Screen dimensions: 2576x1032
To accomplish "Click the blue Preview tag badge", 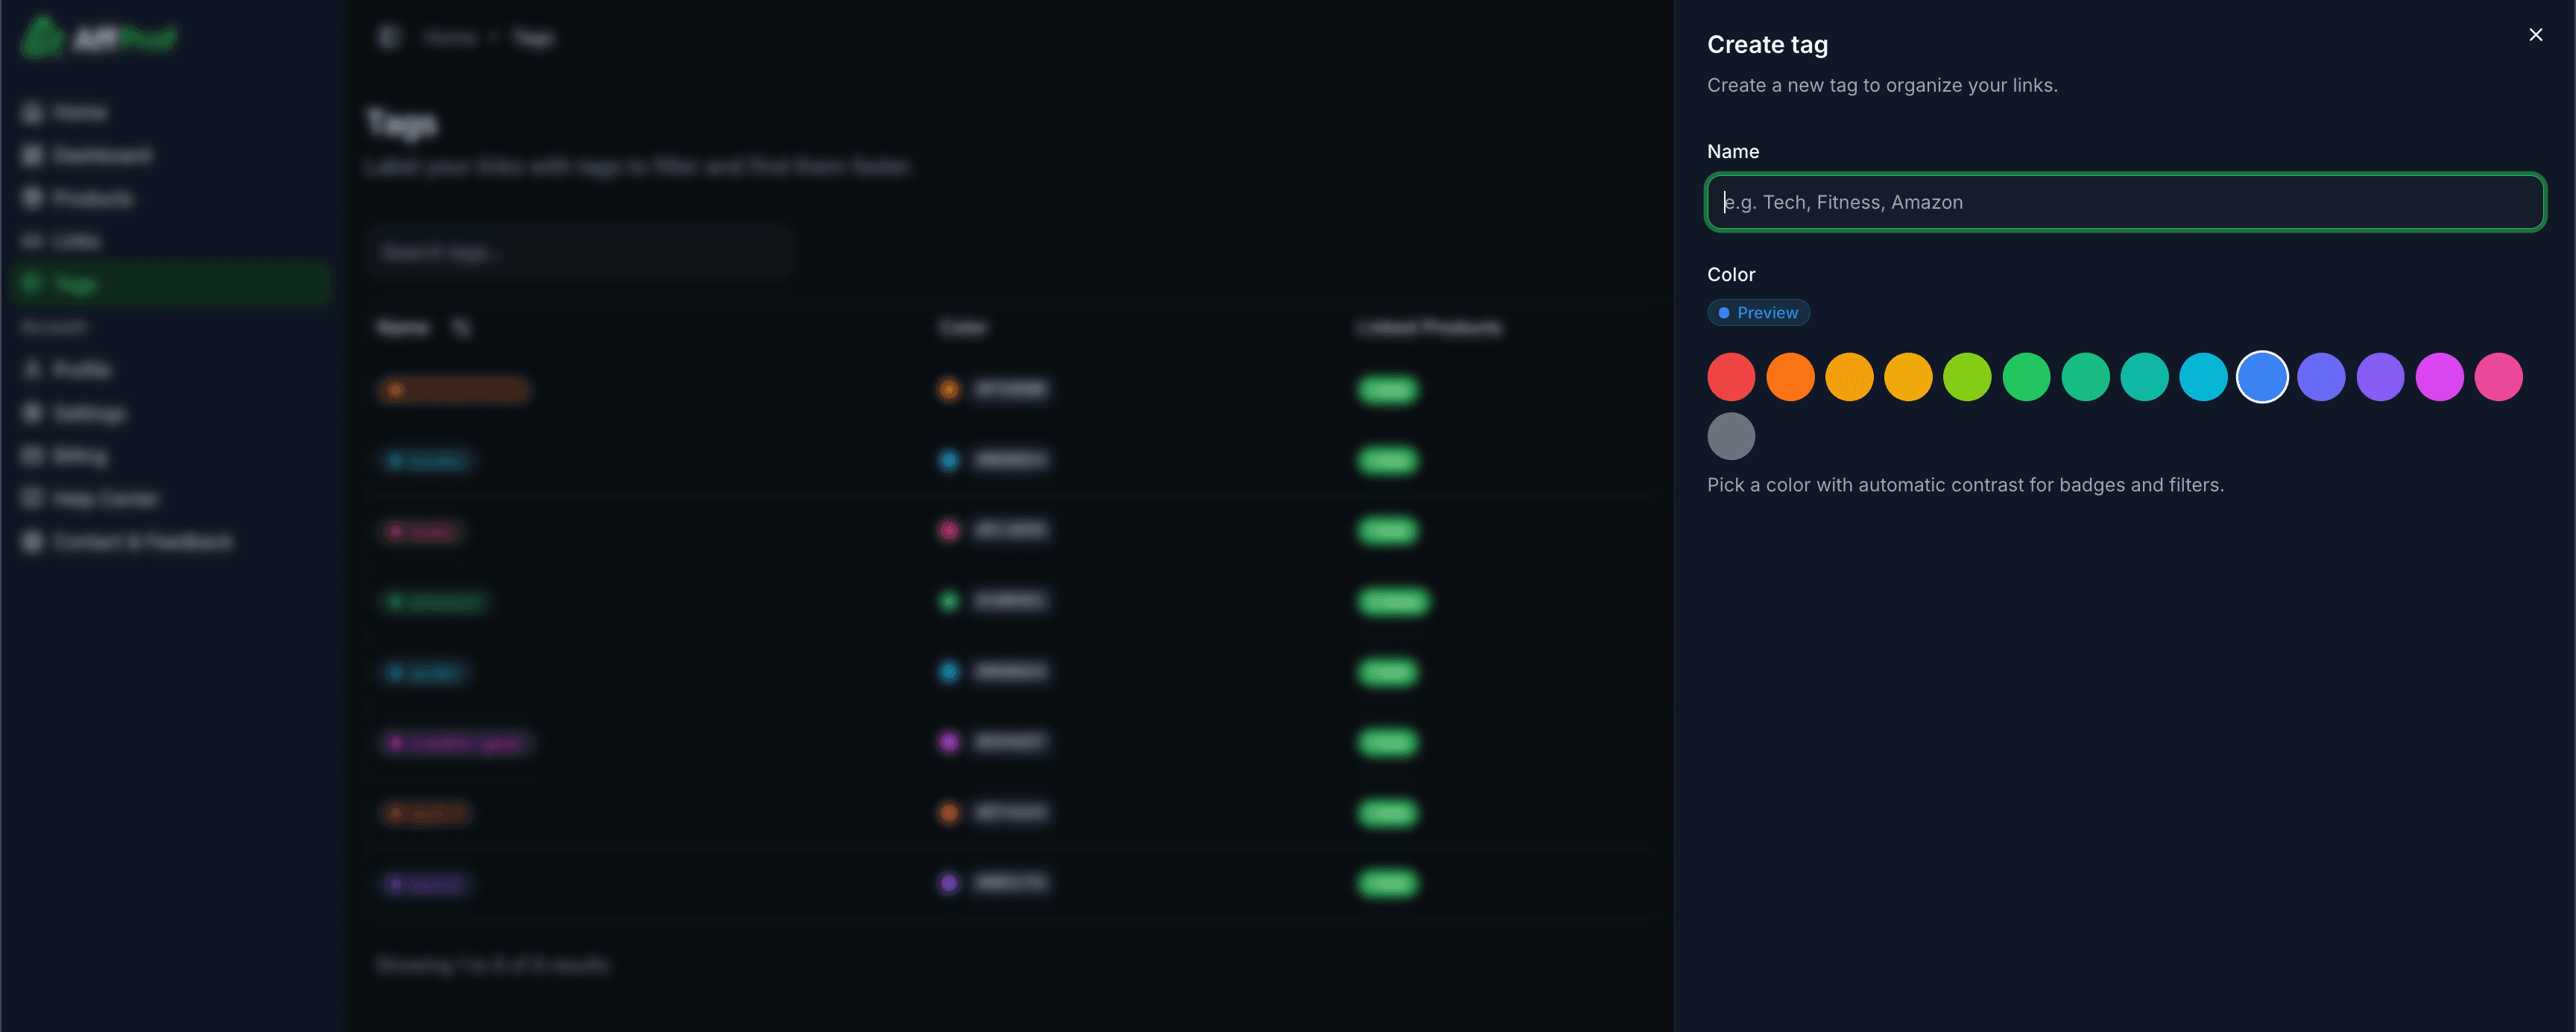I will [1758, 313].
